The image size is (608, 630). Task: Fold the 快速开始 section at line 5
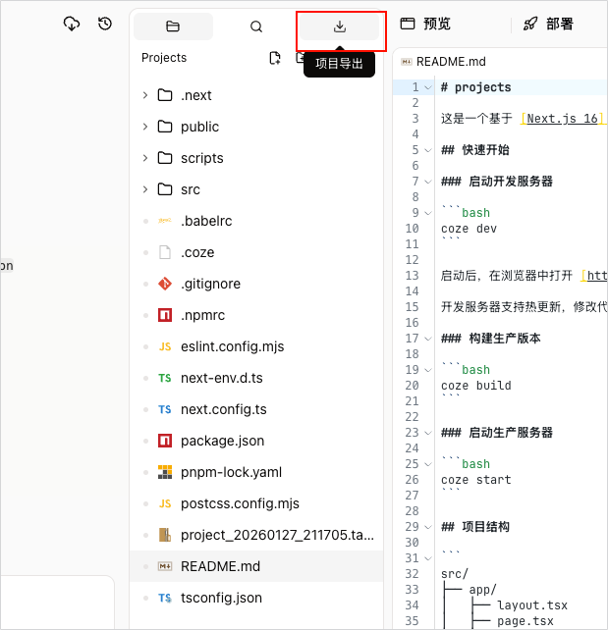428,150
